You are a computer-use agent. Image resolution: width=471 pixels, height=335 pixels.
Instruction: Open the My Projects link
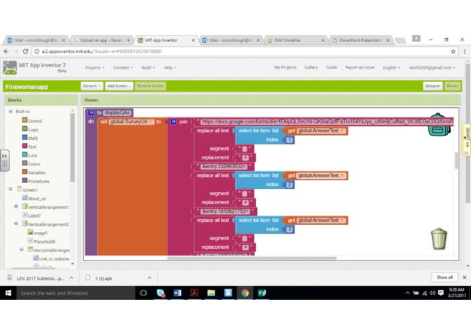click(x=285, y=67)
